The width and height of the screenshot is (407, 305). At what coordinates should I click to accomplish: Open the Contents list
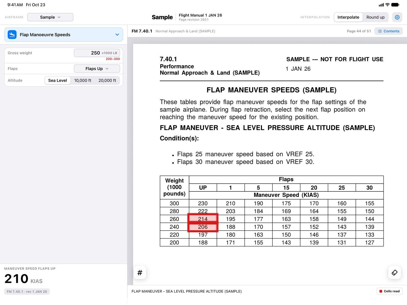coord(388,31)
